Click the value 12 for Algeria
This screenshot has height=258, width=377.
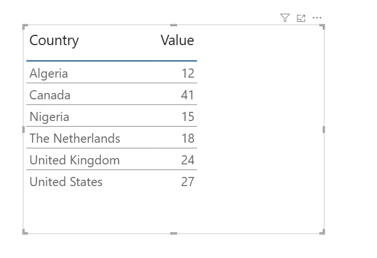187,73
